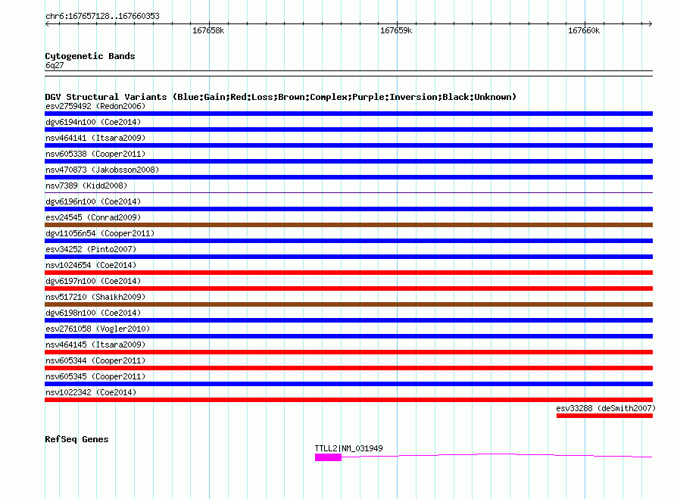
Task: Select esv34252 (Pinto2007) label
Action: (91, 249)
